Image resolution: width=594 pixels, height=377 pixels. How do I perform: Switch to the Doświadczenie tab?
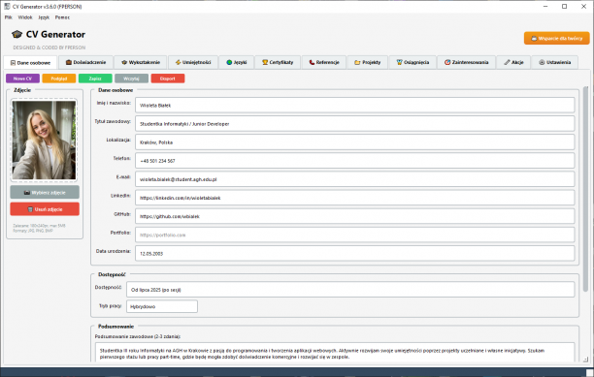[x=85, y=62]
